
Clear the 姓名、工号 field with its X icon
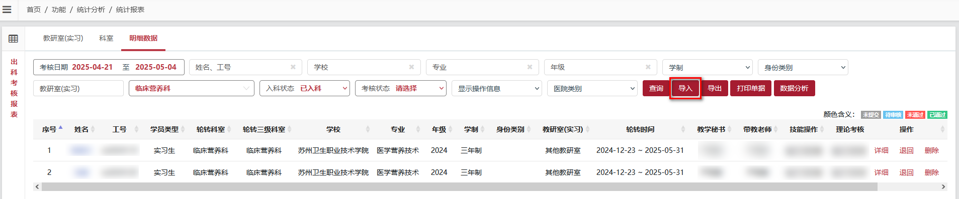tap(293, 67)
